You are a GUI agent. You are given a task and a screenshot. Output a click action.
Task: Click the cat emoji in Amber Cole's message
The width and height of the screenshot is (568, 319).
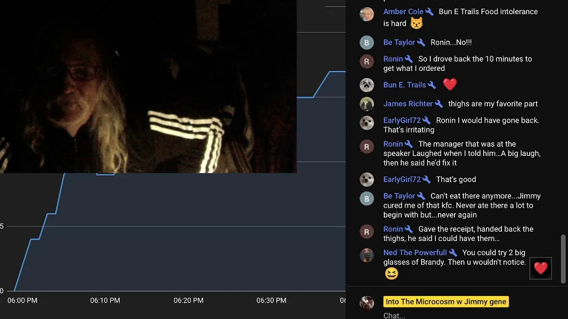pyautogui.click(x=417, y=23)
